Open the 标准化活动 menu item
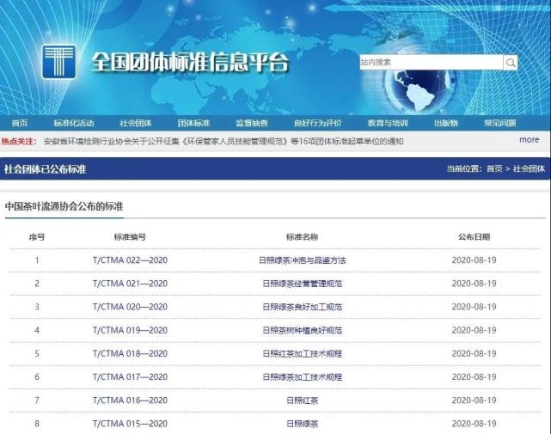The width and height of the screenshot is (551, 434). click(x=74, y=123)
